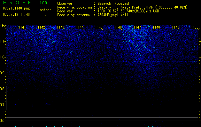Screen dimensions: 201x127
Task: Click the Observer field label
Action: tap(65, 3)
